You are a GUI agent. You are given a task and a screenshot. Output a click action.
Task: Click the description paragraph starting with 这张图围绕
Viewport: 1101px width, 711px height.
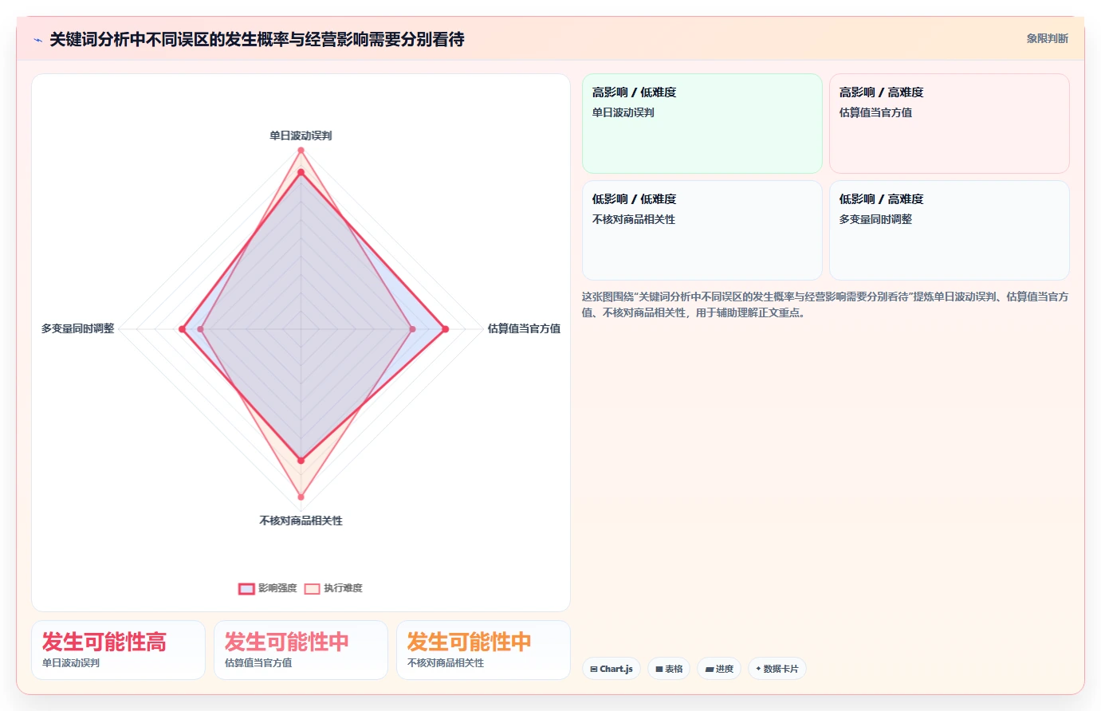[825, 304]
